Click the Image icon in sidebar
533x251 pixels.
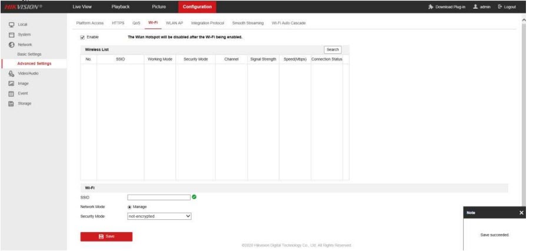pyautogui.click(x=11, y=83)
